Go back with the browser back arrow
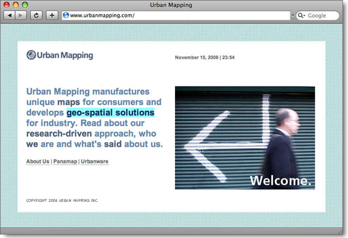This screenshot has height=238, width=348. pyautogui.click(x=10, y=15)
